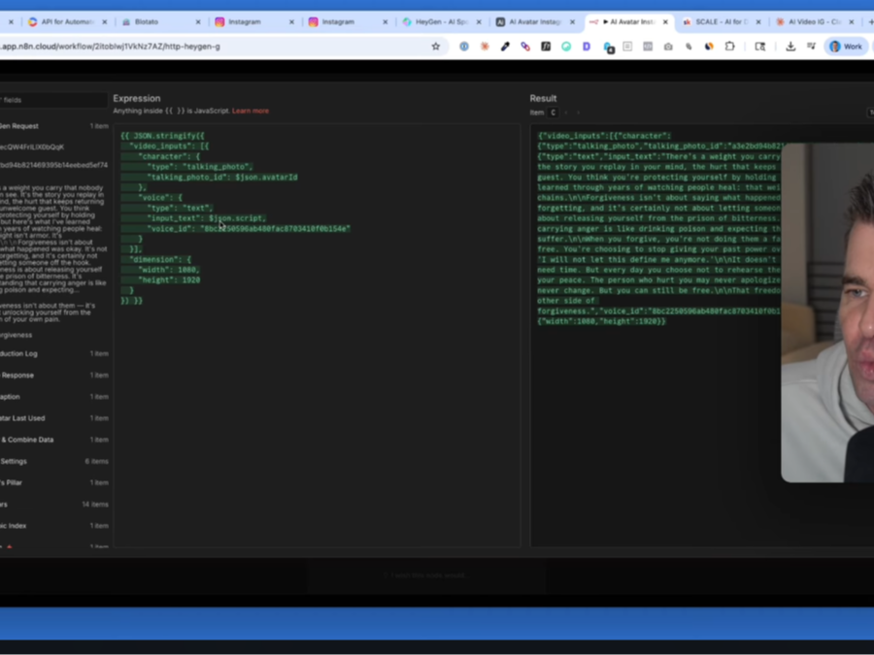Expand the Settings node with 6 items
This screenshot has height=655, width=874.
[54, 462]
